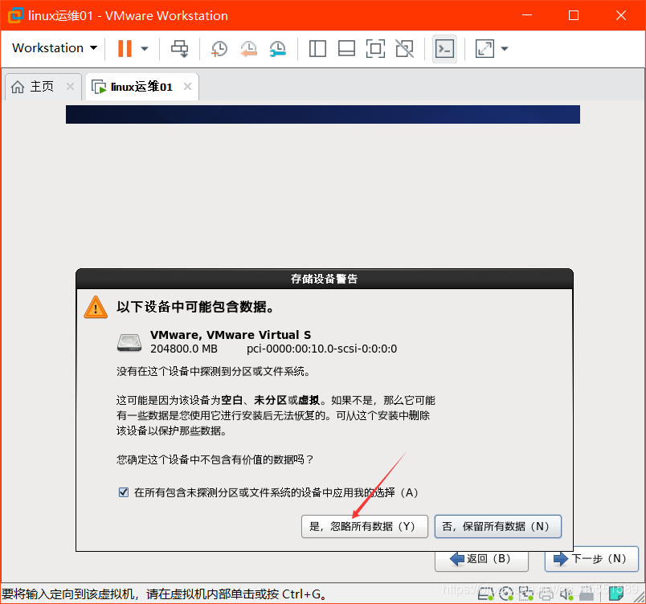
Task: Click the 存储设备警告 dialog title bar
Action: pyautogui.click(x=325, y=279)
